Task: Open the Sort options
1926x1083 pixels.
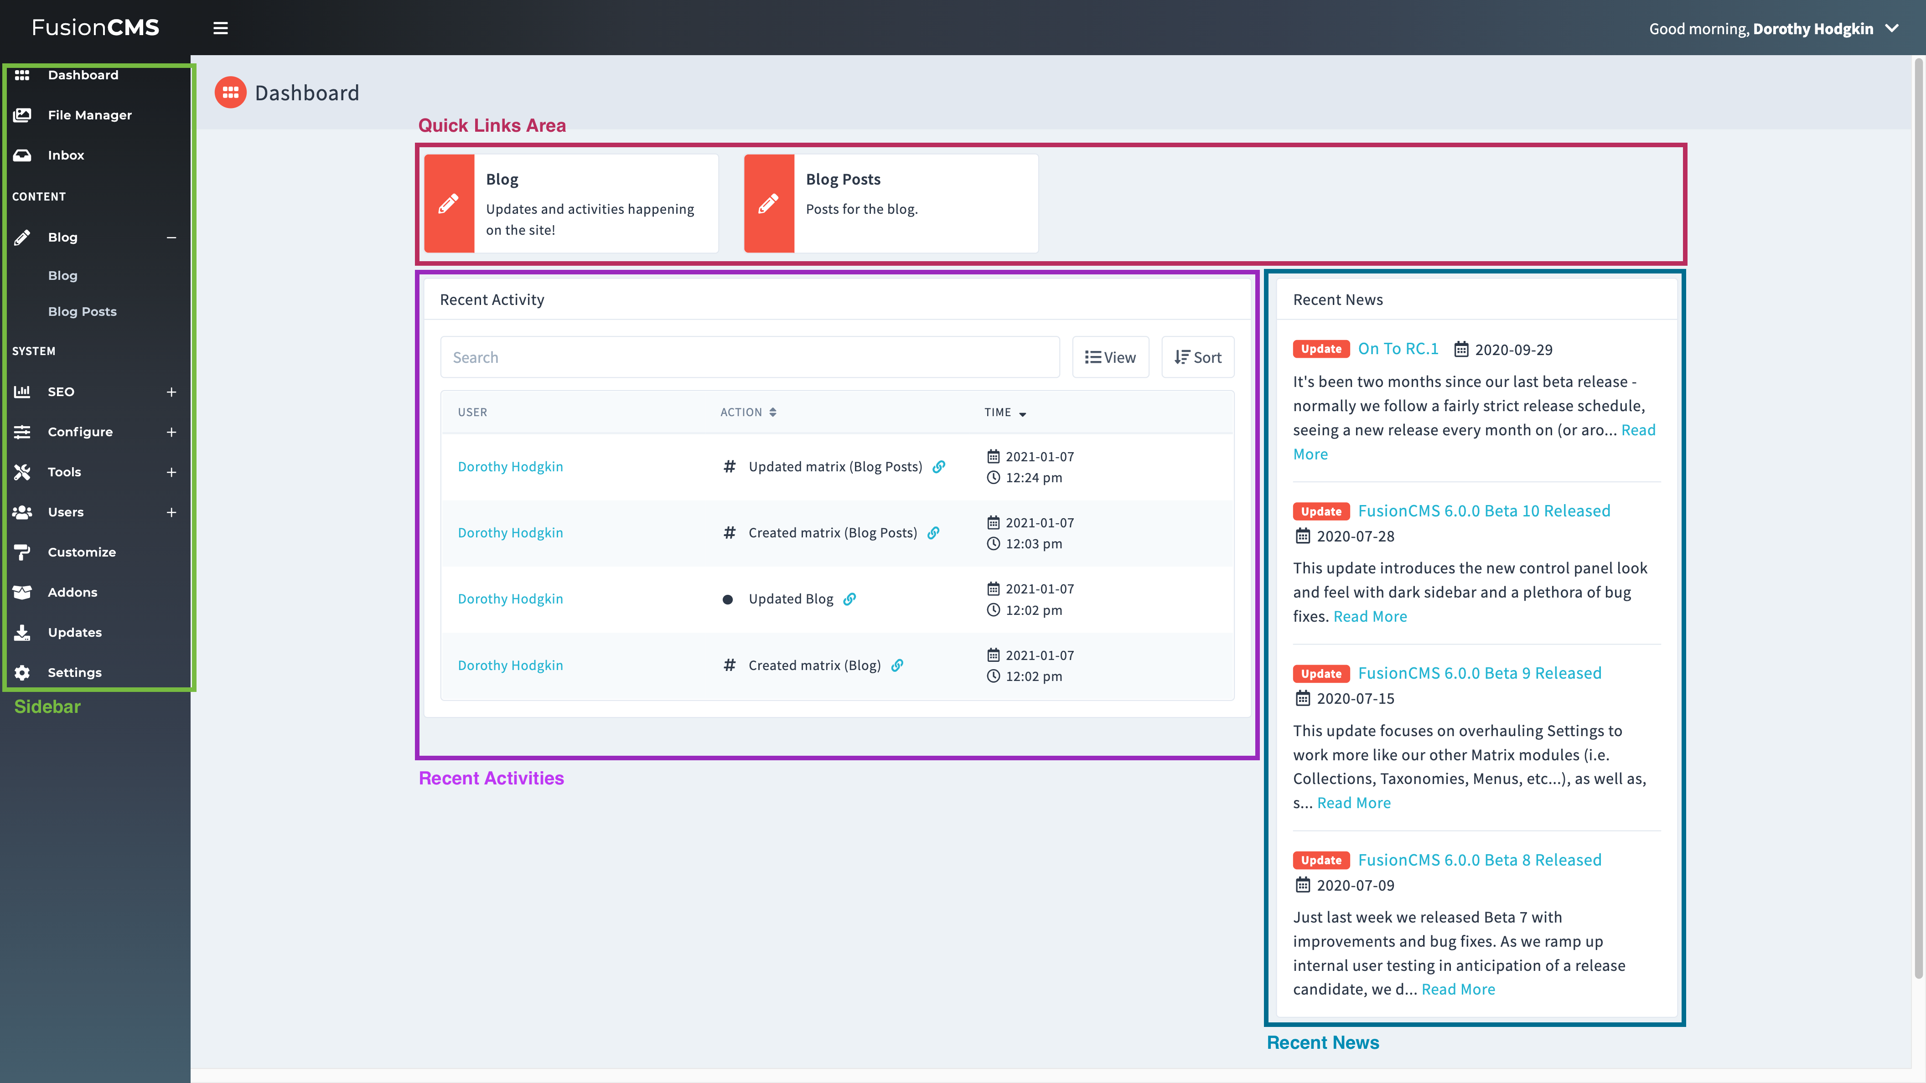Action: 1198,357
